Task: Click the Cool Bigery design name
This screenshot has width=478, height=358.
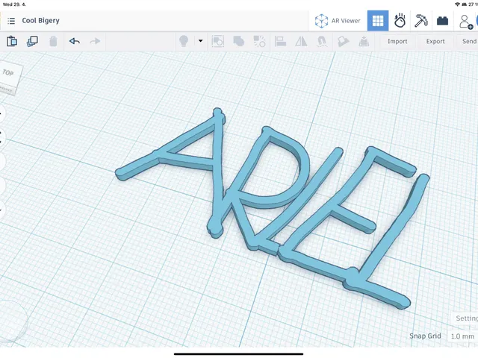Action: [x=40, y=20]
